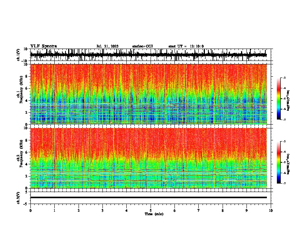Click the 2 minute tick label on time axis
The height and width of the screenshot is (236, 305).
tap(79, 211)
